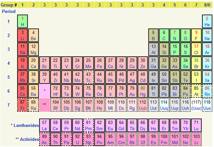The height and width of the screenshot is (147, 214).
Task: Select the Neon (Ne) cell
Action: pos(207,35)
